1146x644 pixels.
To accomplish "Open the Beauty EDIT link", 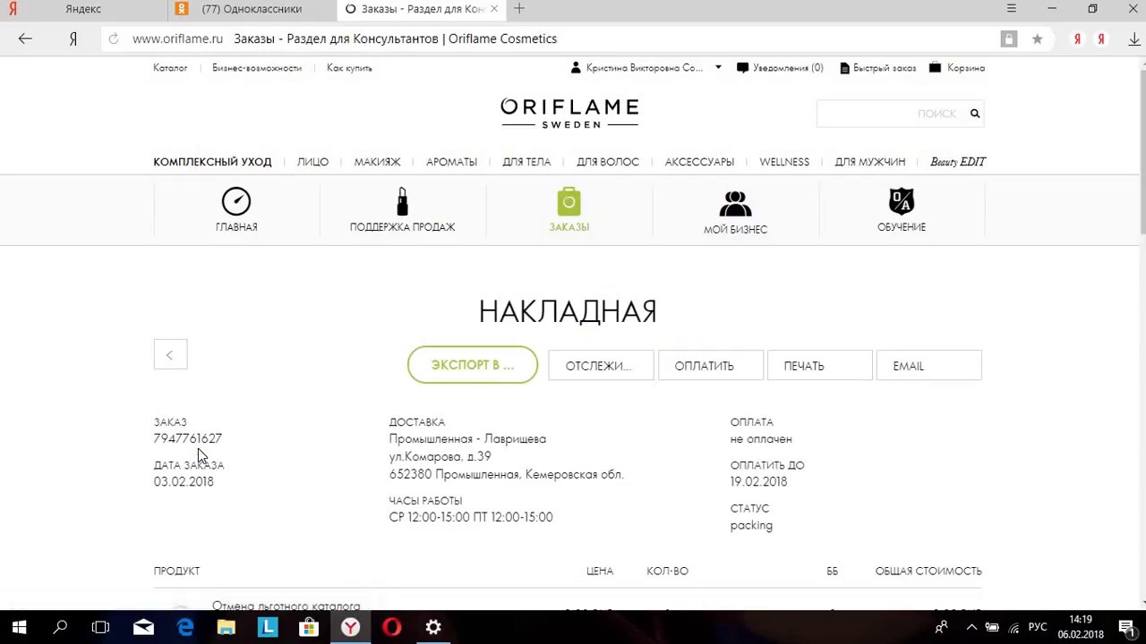I will (x=958, y=162).
